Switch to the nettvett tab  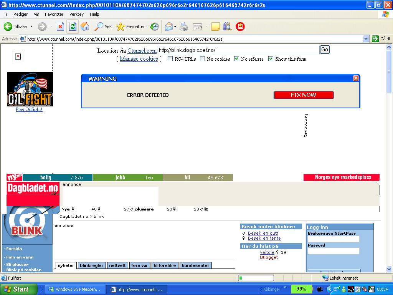point(117,265)
